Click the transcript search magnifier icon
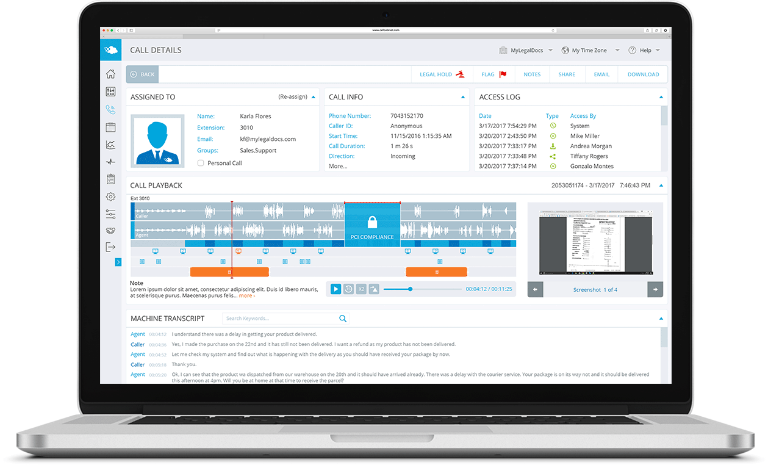 (x=343, y=319)
